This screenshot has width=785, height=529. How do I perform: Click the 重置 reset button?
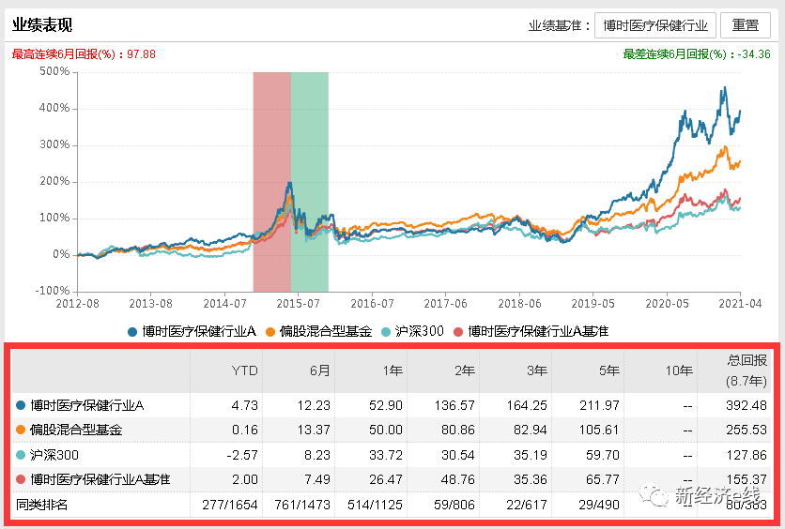745,25
